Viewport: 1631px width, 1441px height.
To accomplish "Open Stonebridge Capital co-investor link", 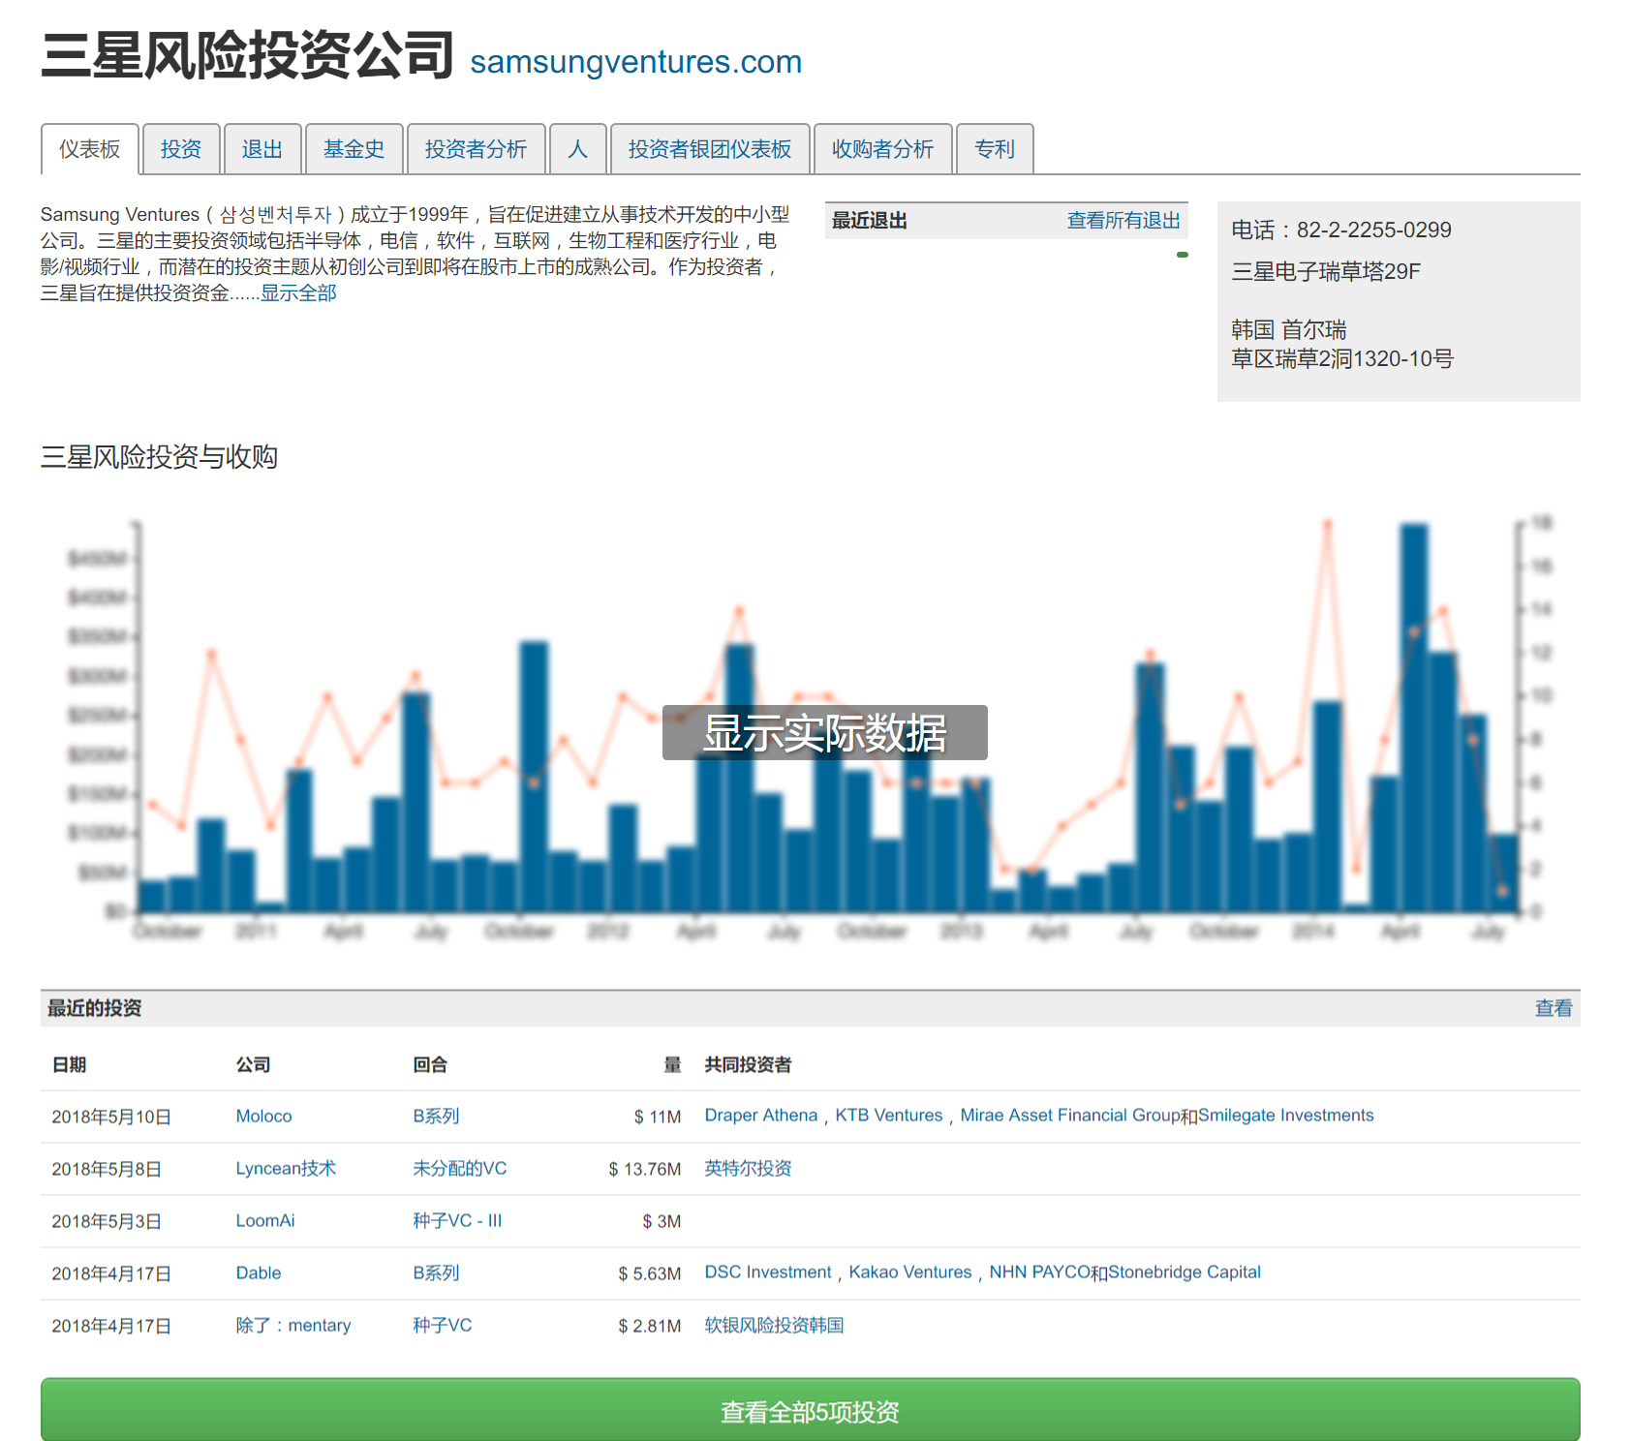I will (1185, 1272).
